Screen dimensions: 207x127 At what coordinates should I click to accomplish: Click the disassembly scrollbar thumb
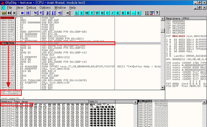[163, 30]
